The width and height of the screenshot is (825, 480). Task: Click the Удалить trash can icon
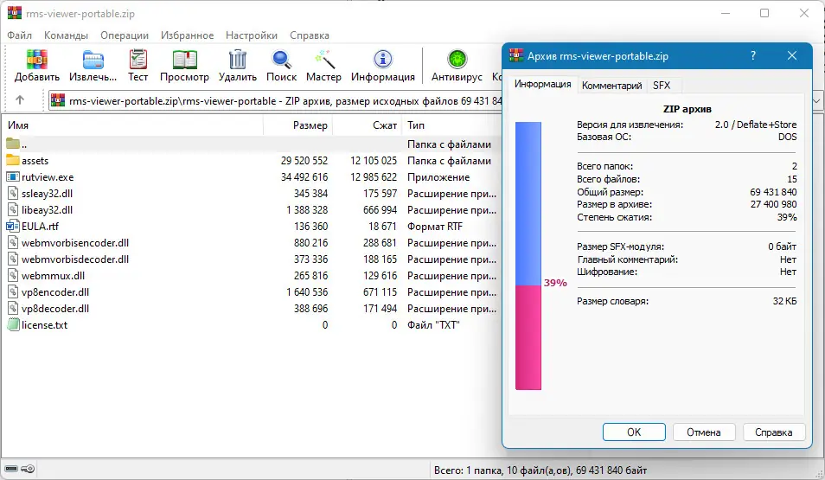(238, 60)
